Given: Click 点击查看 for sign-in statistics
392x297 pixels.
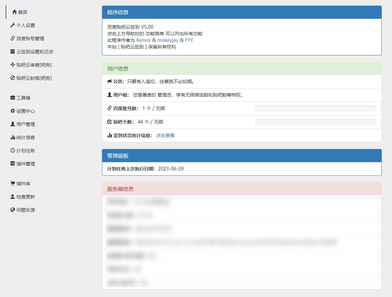Looking at the screenshot, I should (165, 135).
